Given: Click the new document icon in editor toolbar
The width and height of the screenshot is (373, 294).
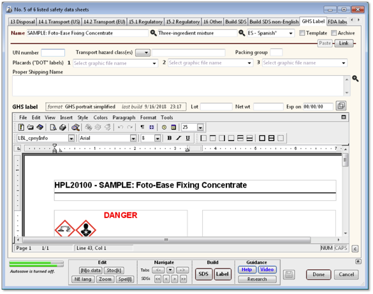Looking at the screenshot, I should [21, 128].
